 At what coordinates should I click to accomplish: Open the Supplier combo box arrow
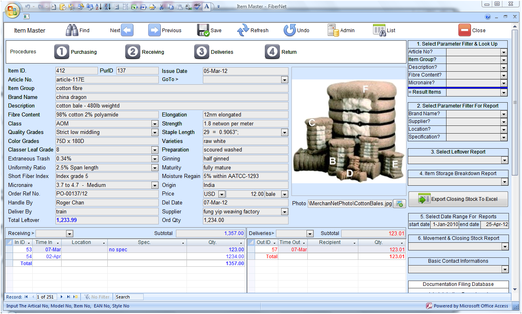(284, 212)
